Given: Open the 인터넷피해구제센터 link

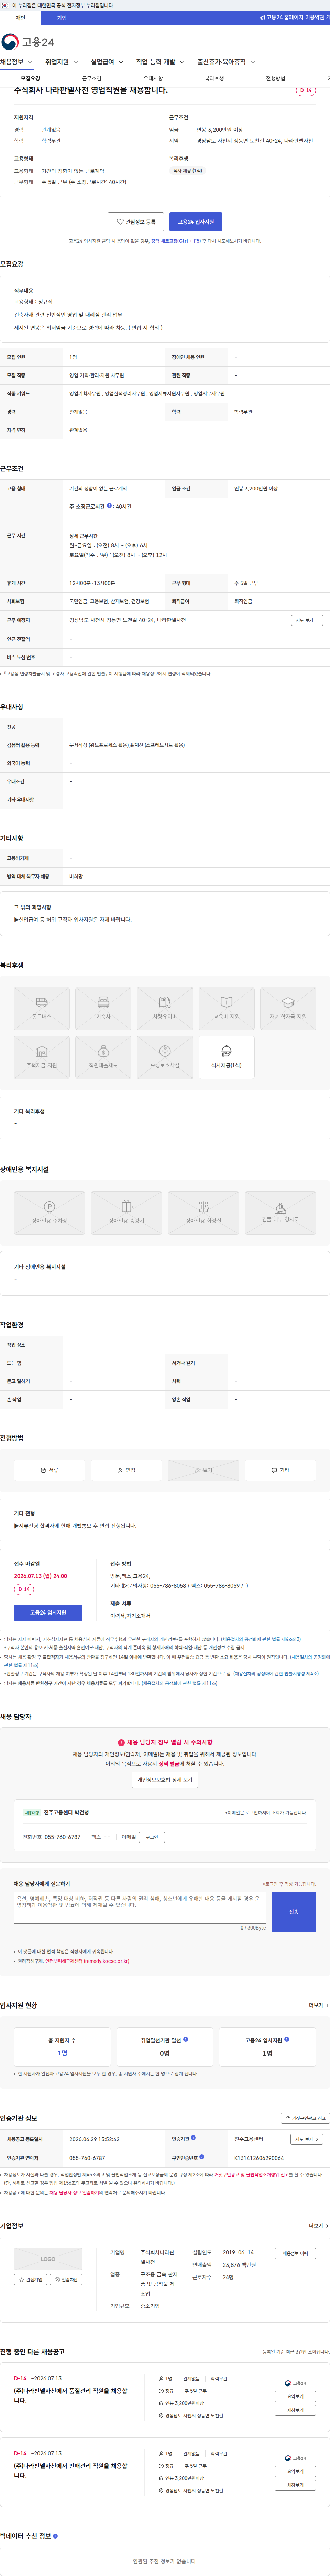Looking at the screenshot, I should click(87, 1961).
